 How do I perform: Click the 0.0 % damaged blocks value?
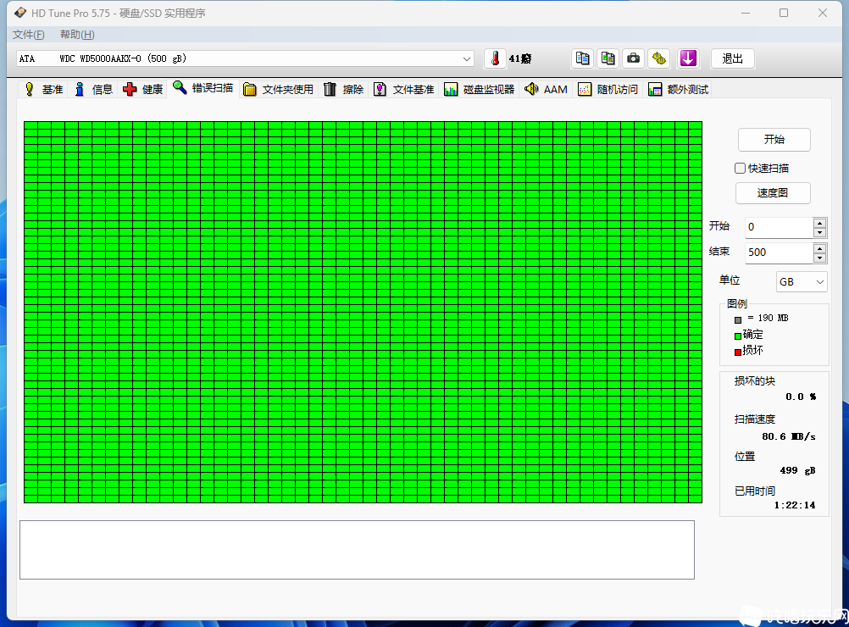coord(801,397)
